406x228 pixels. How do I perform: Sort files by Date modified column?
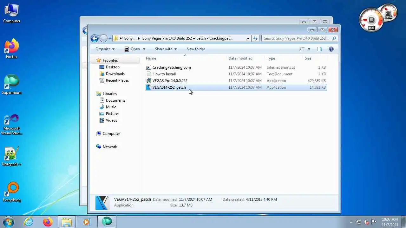pyautogui.click(x=246, y=58)
